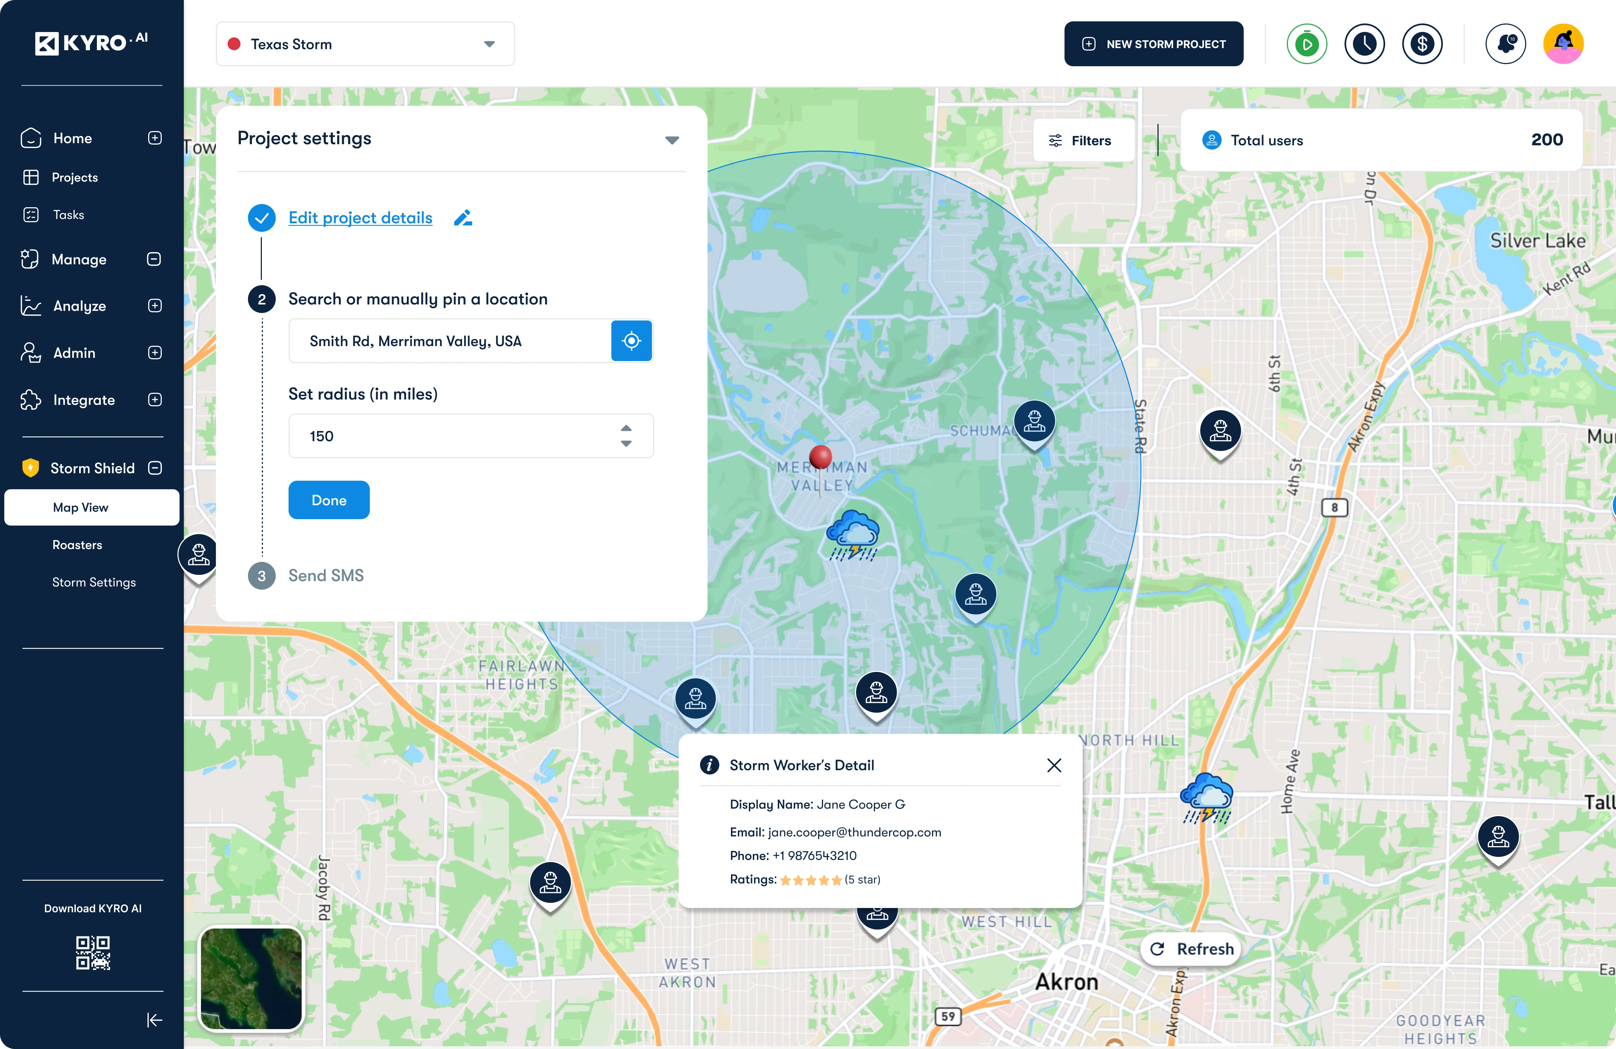Click the Done button
The height and width of the screenshot is (1049, 1616).
coord(328,500)
